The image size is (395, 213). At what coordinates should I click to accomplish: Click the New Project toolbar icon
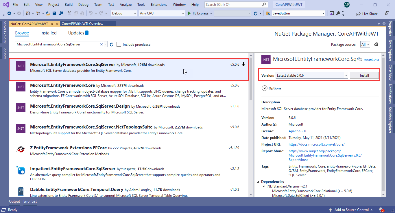(28, 13)
